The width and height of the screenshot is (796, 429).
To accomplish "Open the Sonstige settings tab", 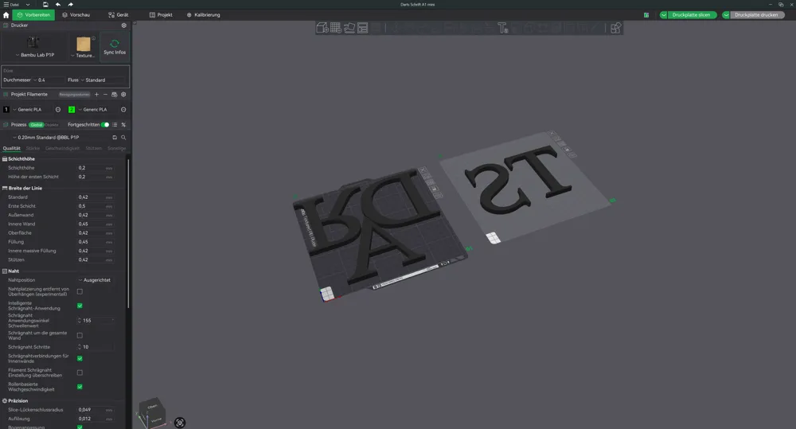I will click(x=117, y=149).
